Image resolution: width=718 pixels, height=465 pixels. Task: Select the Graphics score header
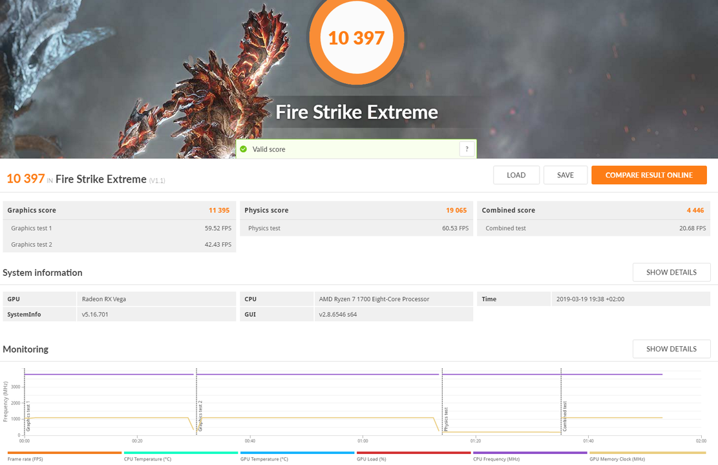tap(32, 210)
